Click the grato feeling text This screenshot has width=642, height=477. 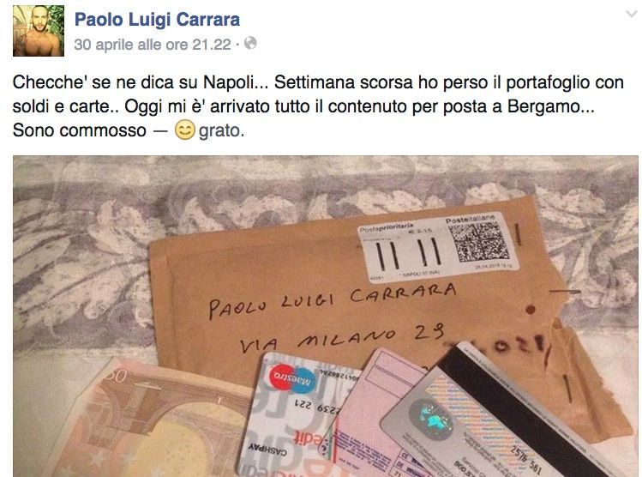(x=221, y=130)
